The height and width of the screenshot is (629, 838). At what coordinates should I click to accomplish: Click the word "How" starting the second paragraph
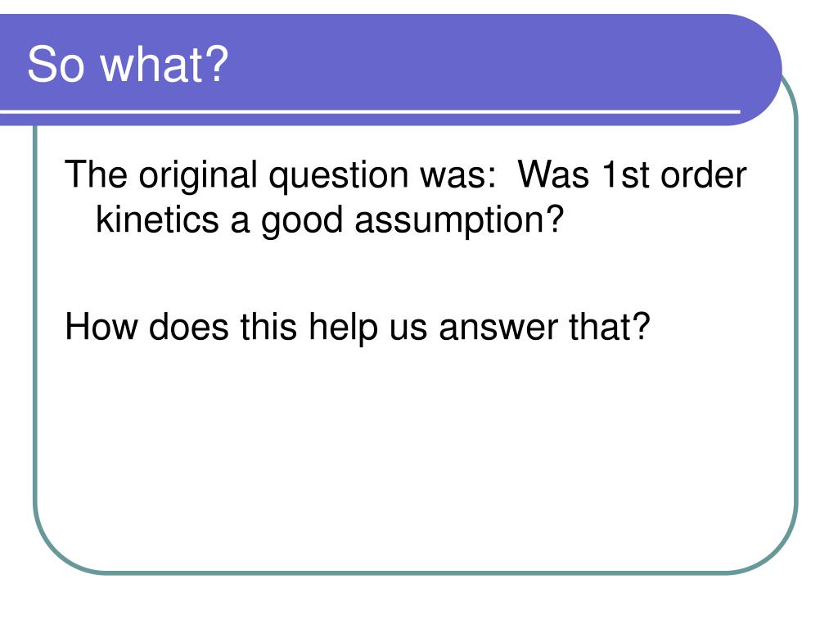coord(101,326)
